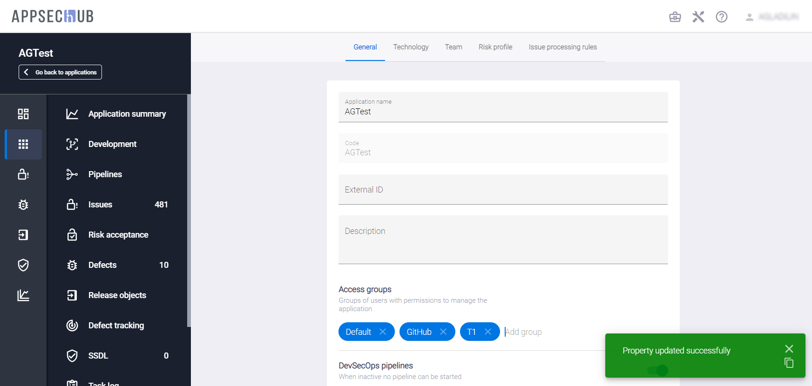The height and width of the screenshot is (386, 812).
Task: Open the Issue processing rules tab
Action: click(x=562, y=47)
